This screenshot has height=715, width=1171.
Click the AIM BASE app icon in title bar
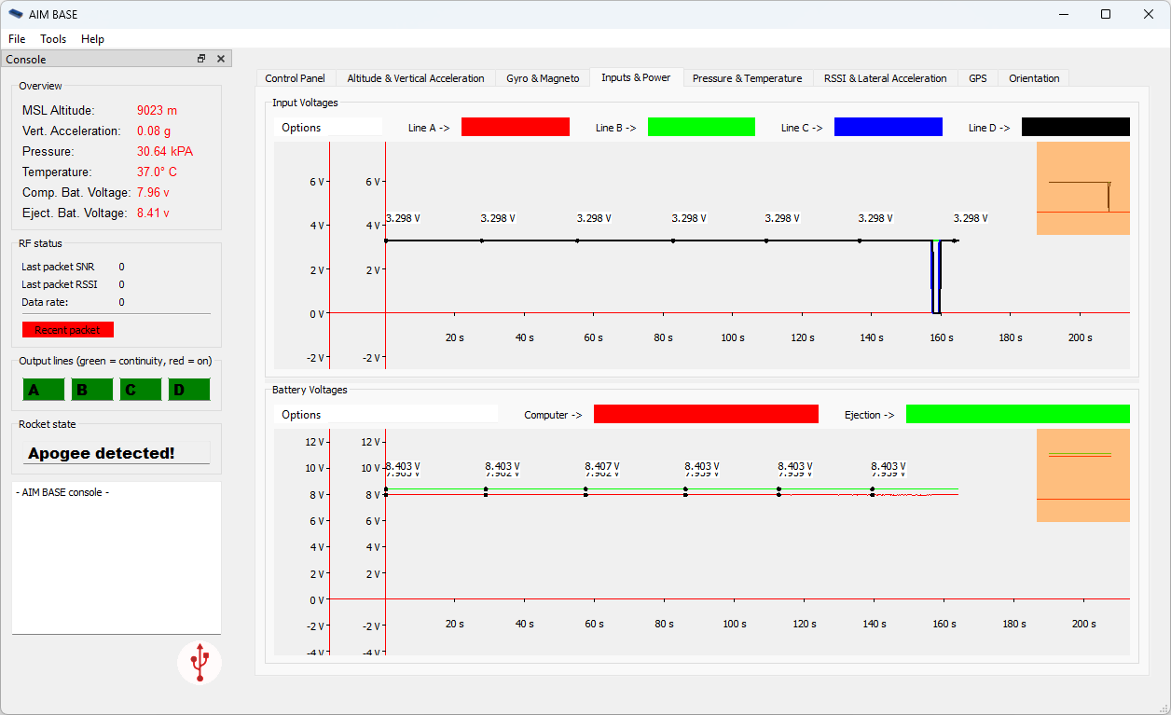click(16, 14)
